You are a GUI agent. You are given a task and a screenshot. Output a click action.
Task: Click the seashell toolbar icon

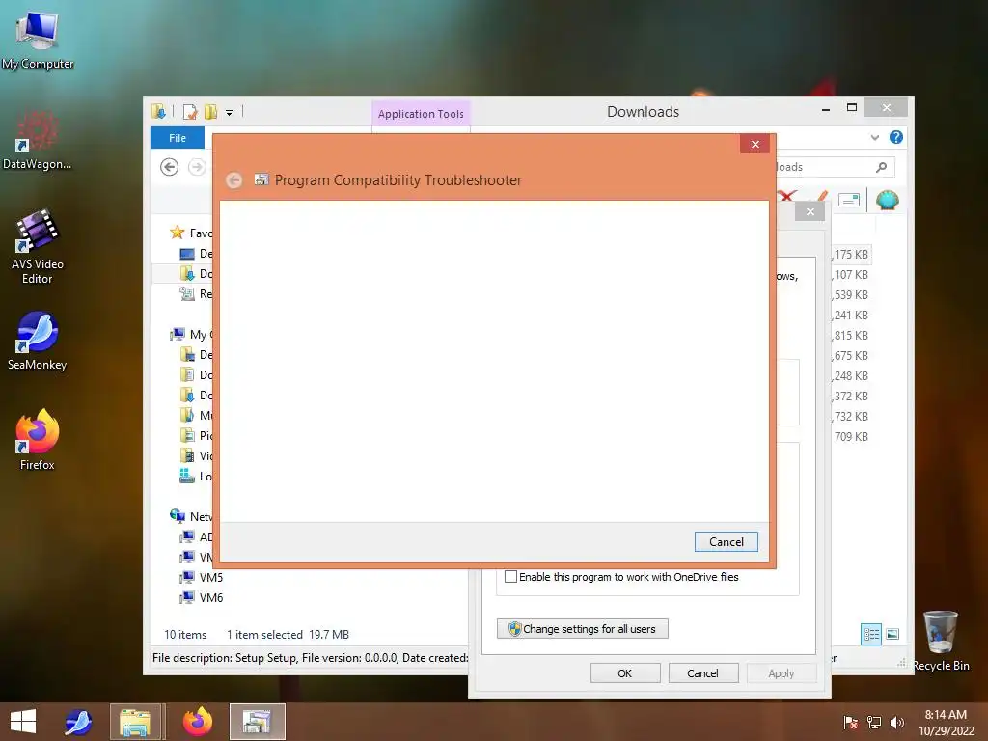click(888, 201)
